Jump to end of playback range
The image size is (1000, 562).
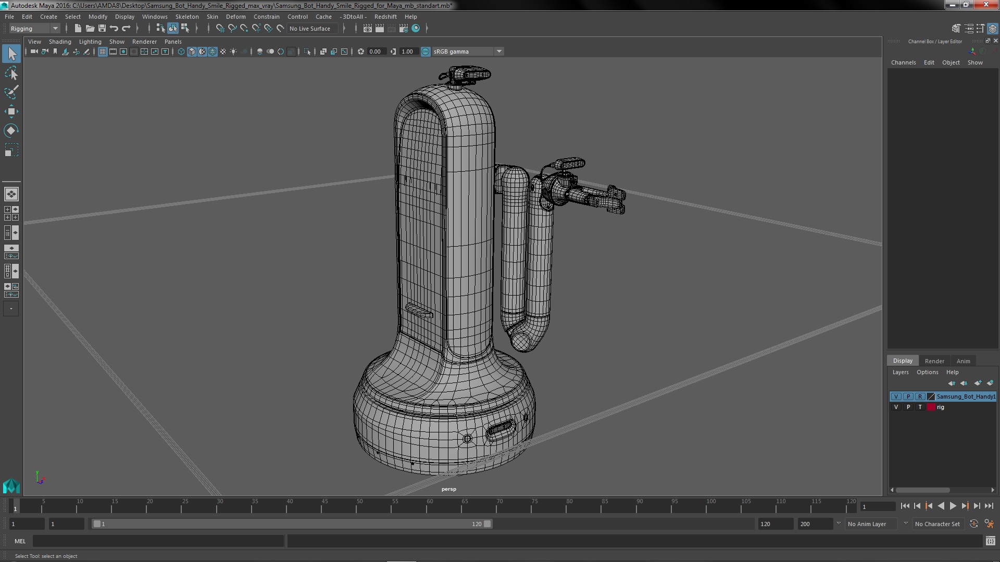pyautogui.click(x=989, y=506)
